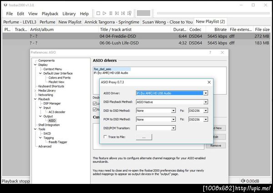The width and height of the screenshot is (273, 193).
Task: Click the playback seekbar
Action: (213, 13)
